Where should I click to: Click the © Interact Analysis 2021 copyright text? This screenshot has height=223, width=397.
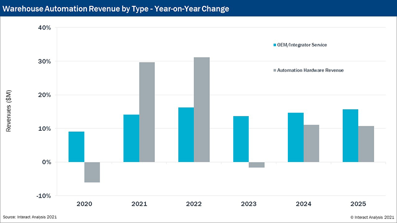click(372, 217)
